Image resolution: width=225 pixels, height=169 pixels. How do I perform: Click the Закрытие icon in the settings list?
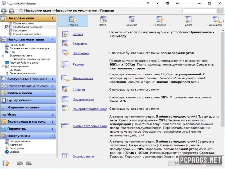[65, 43]
